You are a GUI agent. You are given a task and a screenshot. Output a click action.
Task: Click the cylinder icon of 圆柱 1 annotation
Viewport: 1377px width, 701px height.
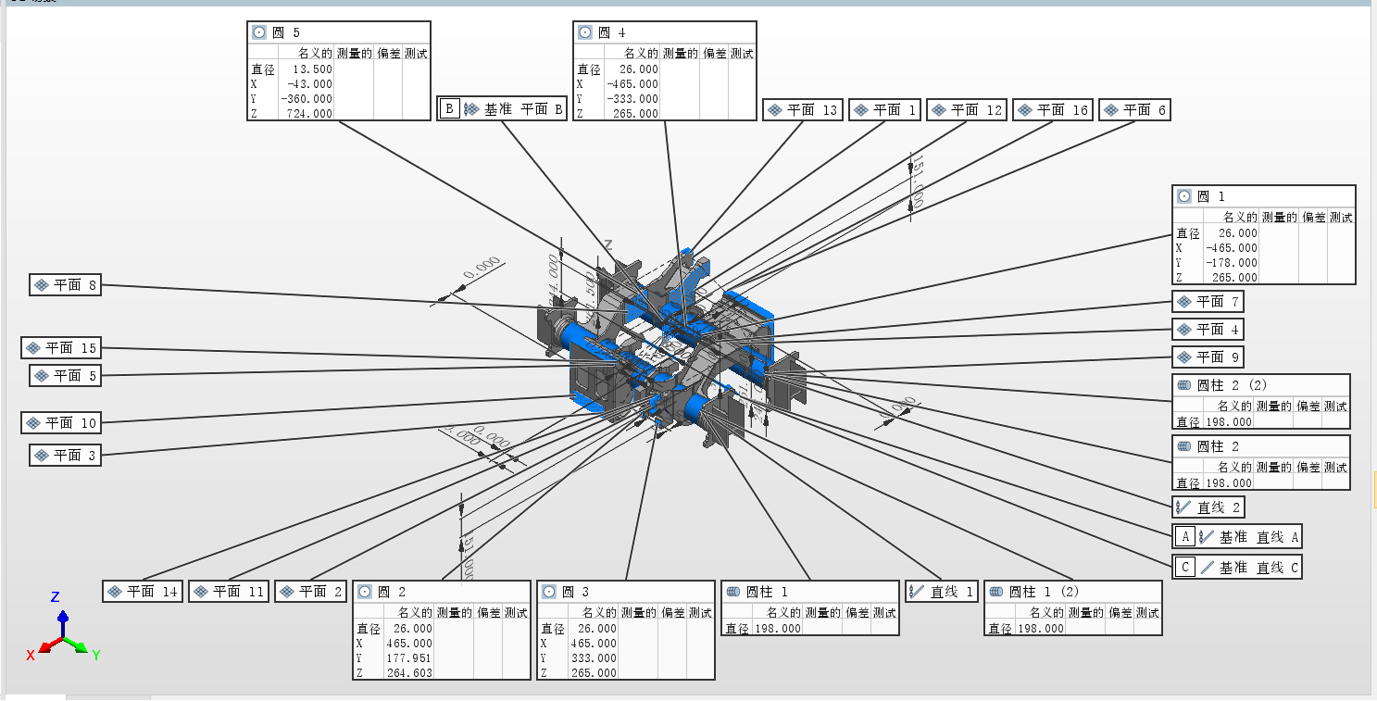733,592
